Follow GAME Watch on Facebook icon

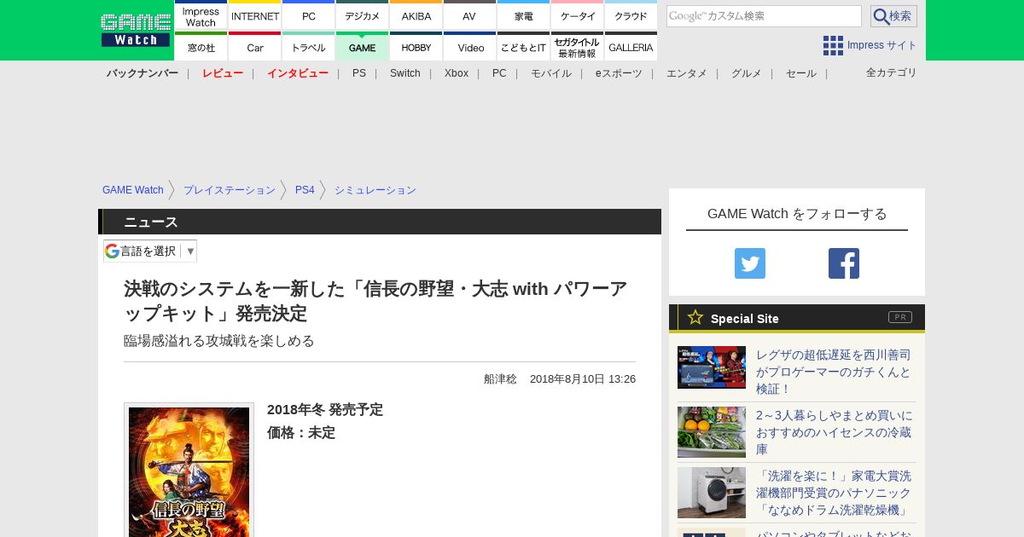pos(844,263)
